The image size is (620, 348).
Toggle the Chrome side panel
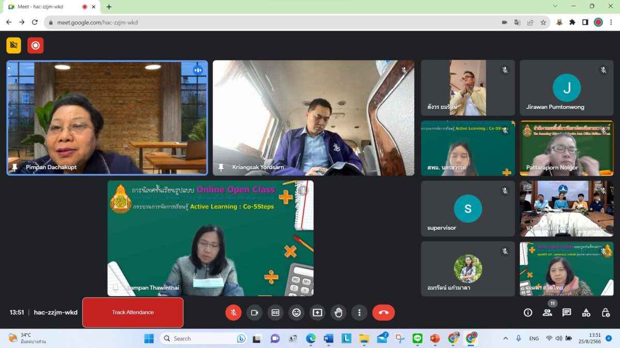(585, 22)
